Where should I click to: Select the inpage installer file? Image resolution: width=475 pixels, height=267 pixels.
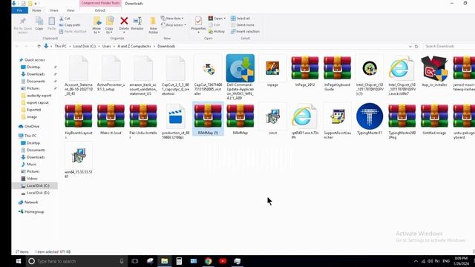point(272,71)
